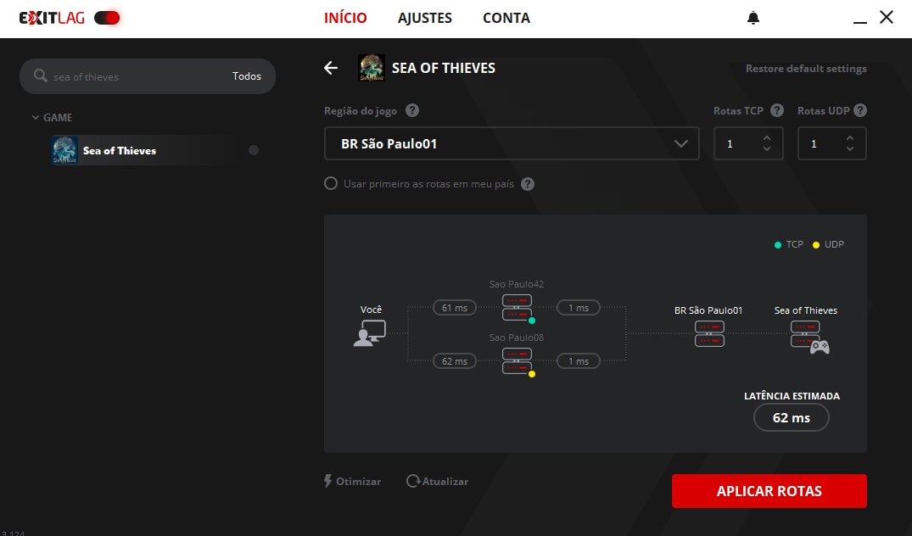Image resolution: width=912 pixels, height=536 pixels.
Task: Go back using the left arrow
Action: pos(331,69)
